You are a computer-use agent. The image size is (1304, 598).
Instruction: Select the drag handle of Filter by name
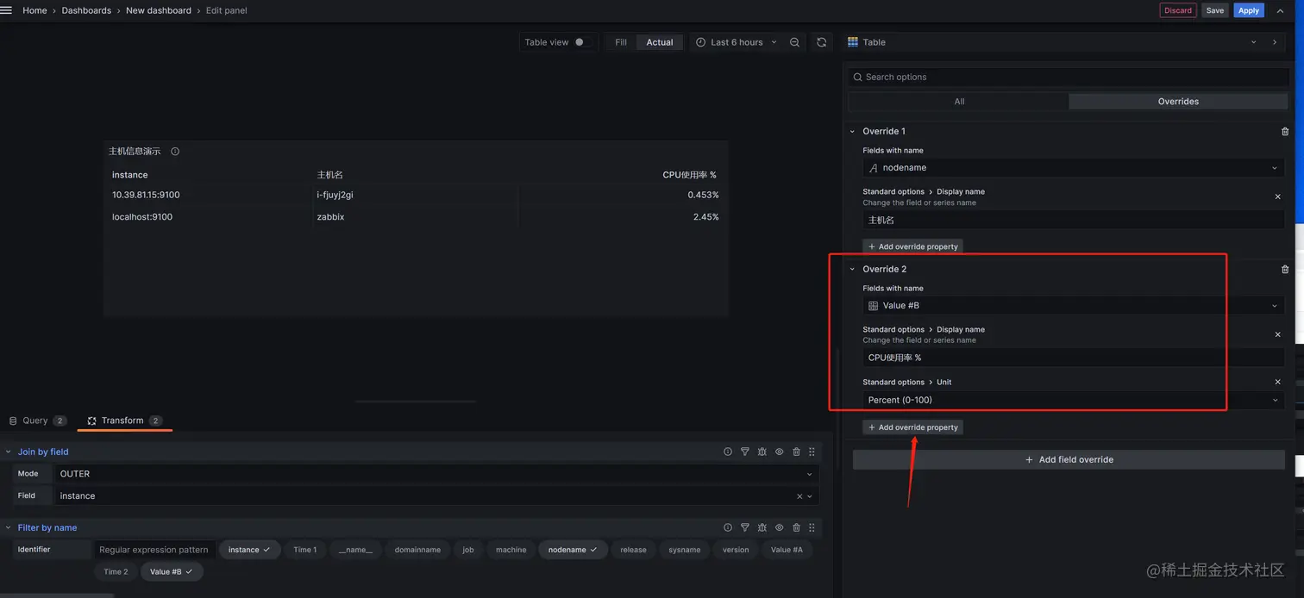point(812,527)
